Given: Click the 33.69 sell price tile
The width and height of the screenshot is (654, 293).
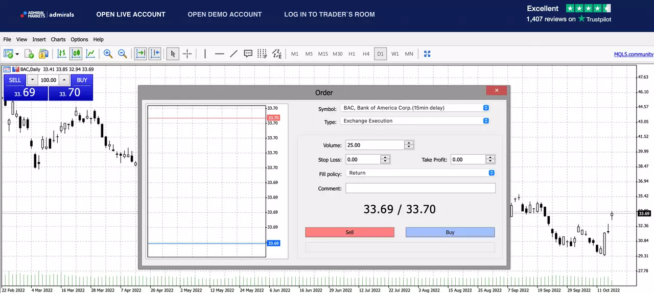Looking at the screenshot, I should click(26, 93).
